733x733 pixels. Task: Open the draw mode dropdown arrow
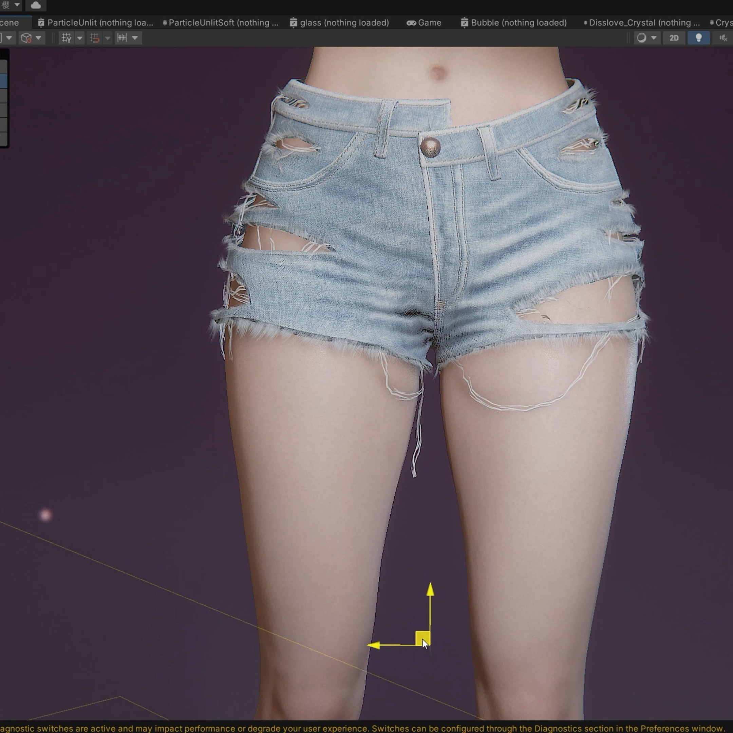(x=654, y=38)
